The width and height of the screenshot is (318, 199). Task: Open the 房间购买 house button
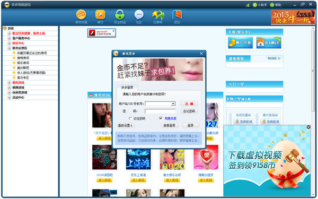(269, 42)
